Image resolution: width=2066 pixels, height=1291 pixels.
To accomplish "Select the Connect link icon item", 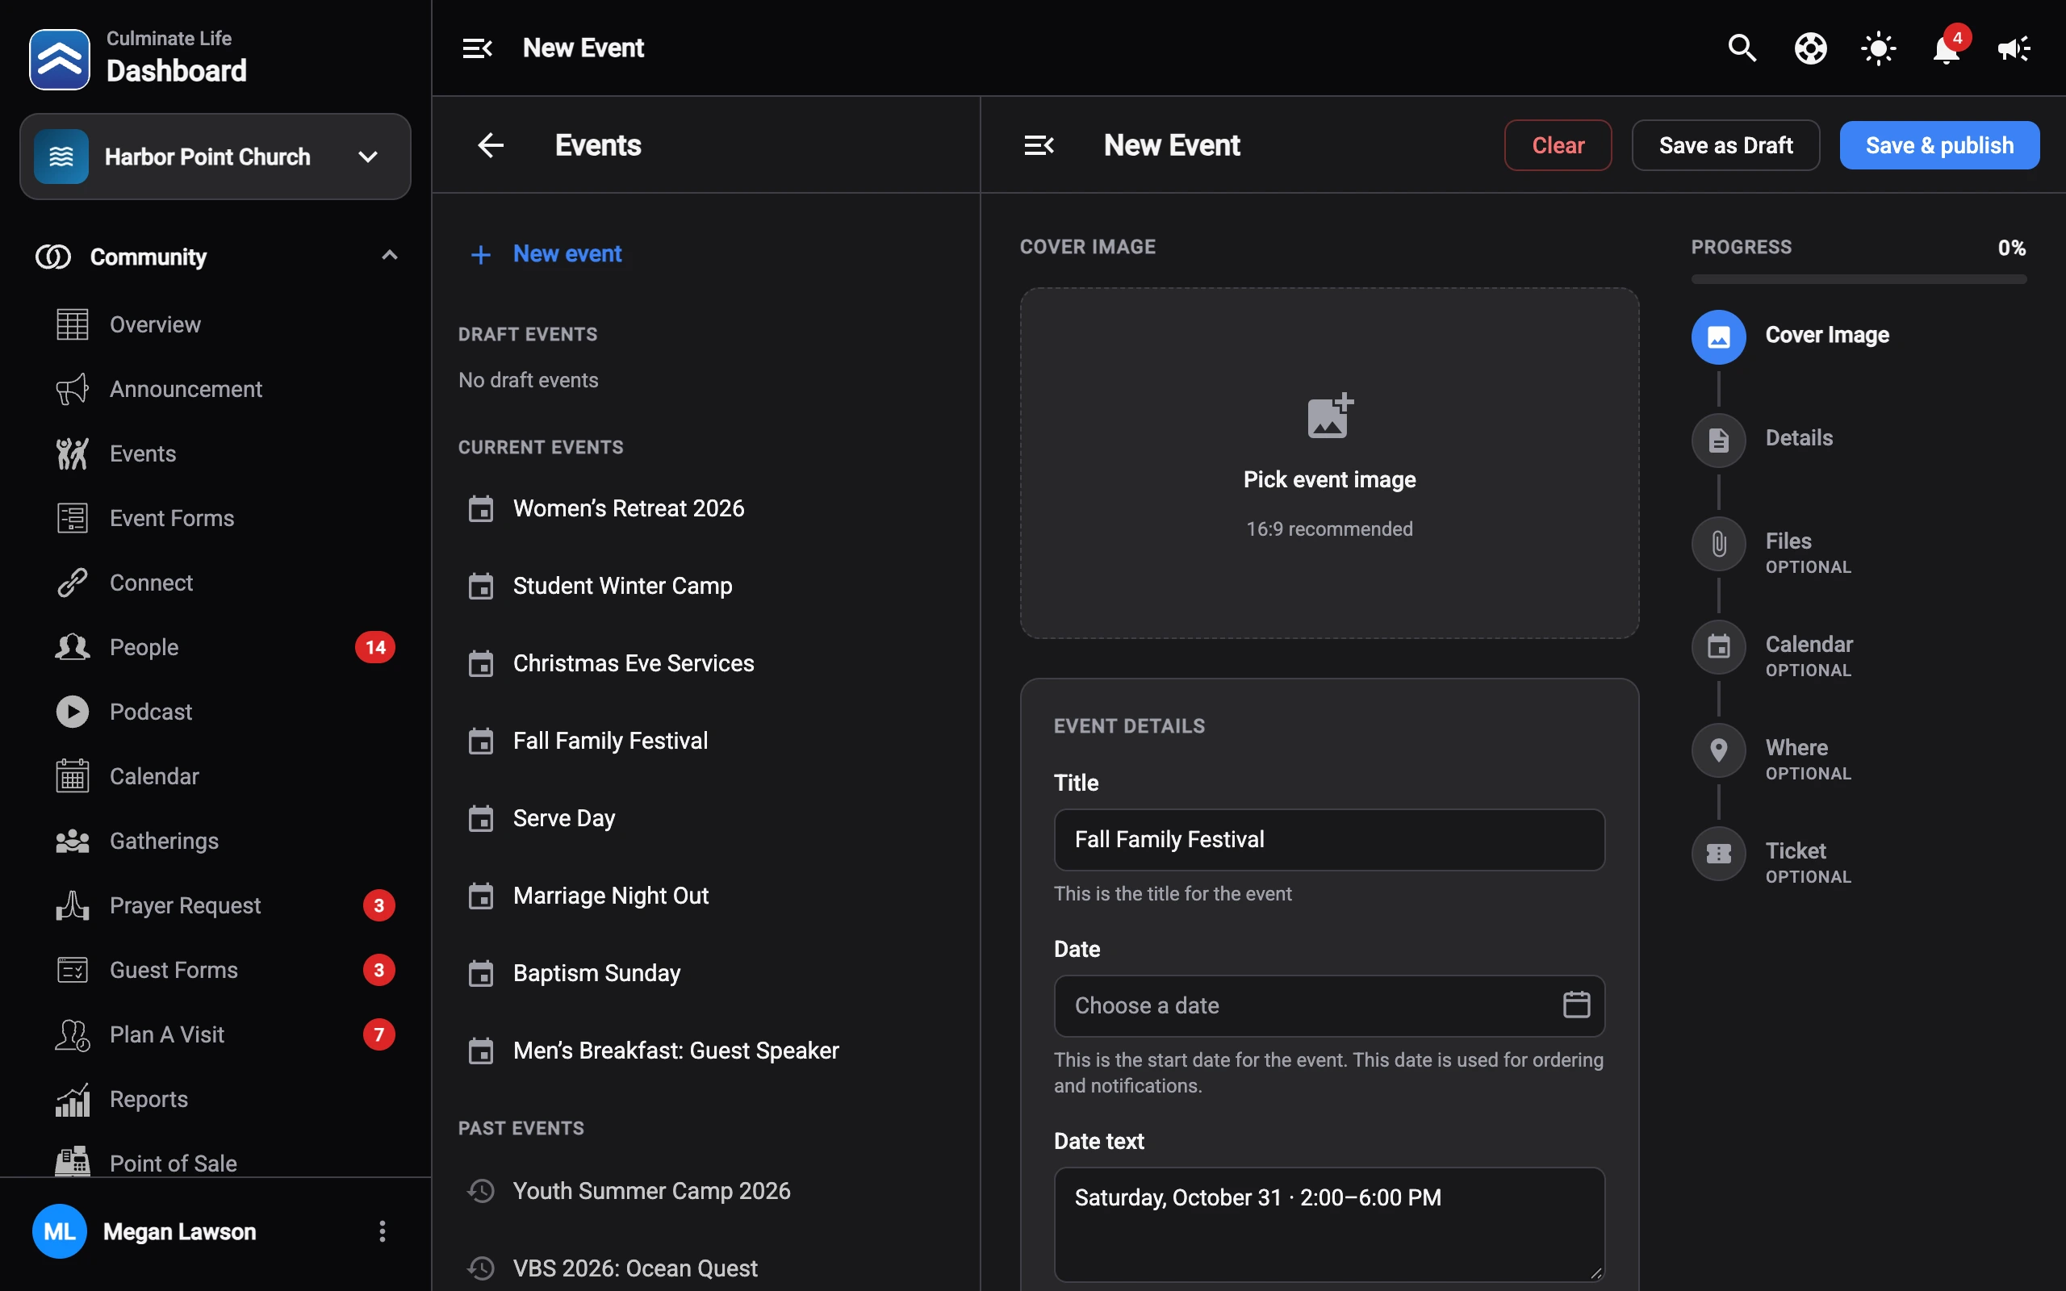I will coord(215,583).
